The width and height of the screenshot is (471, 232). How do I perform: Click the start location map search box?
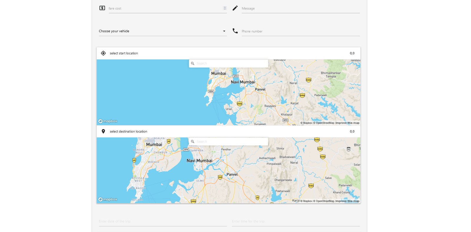231,63
